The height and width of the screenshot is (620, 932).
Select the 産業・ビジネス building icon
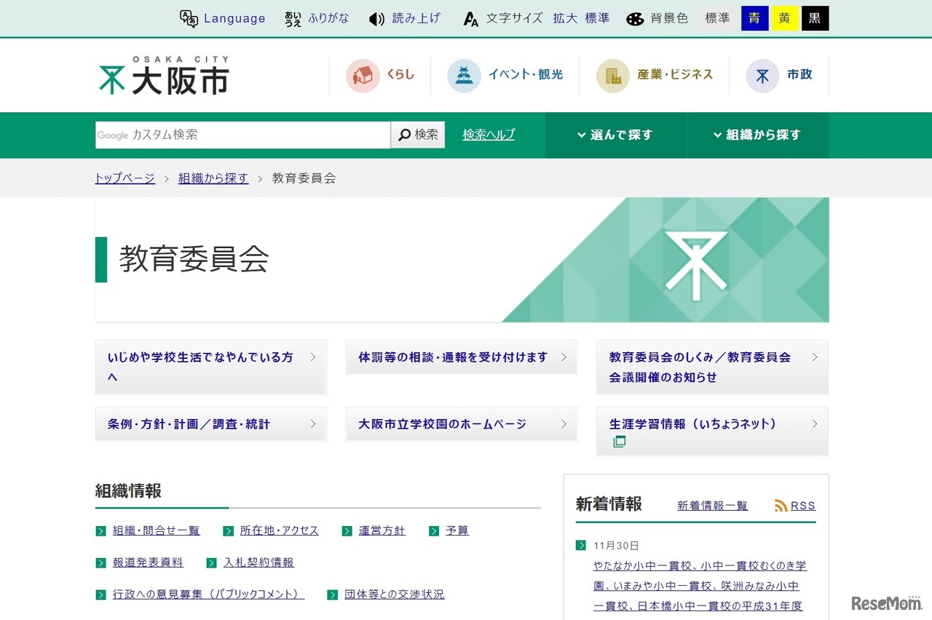coord(612,75)
